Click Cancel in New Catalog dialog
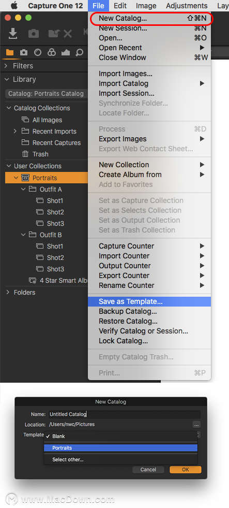Screen dimensions: 229x508 coord(148,470)
